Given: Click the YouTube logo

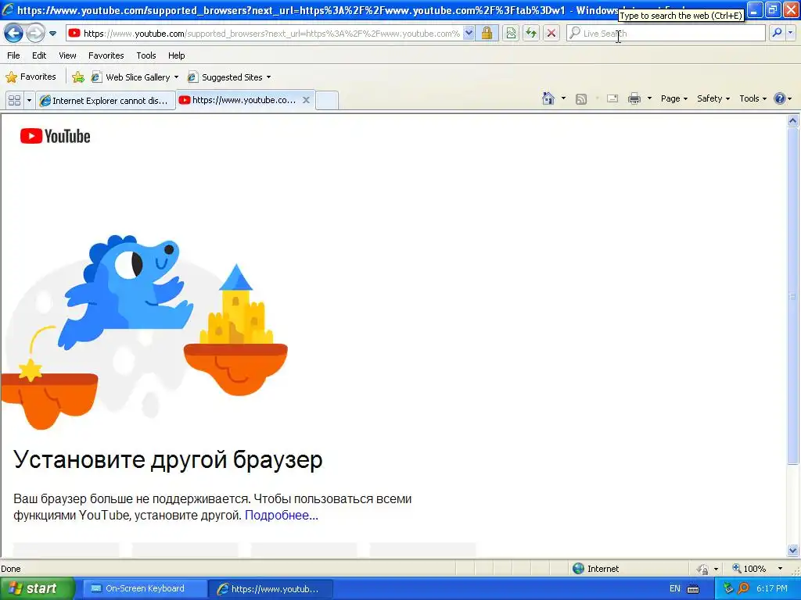Looking at the screenshot, I should point(56,136).
